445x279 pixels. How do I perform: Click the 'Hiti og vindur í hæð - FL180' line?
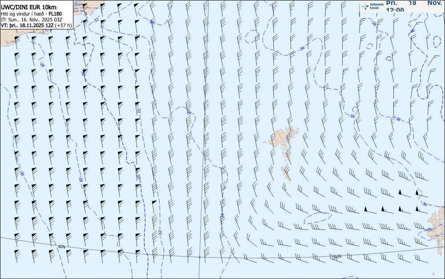31,14
